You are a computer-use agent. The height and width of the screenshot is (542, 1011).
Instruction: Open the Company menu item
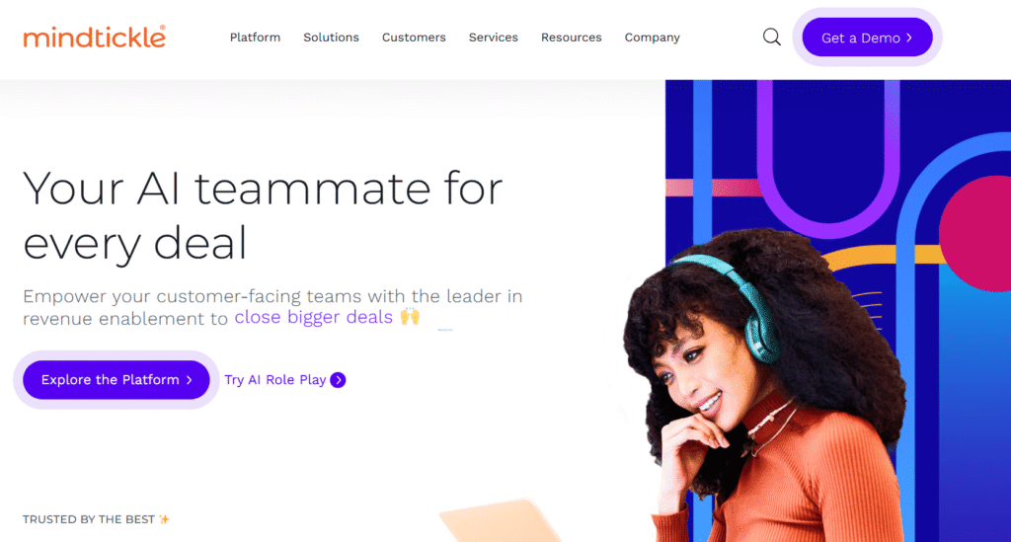pos(652,38)
